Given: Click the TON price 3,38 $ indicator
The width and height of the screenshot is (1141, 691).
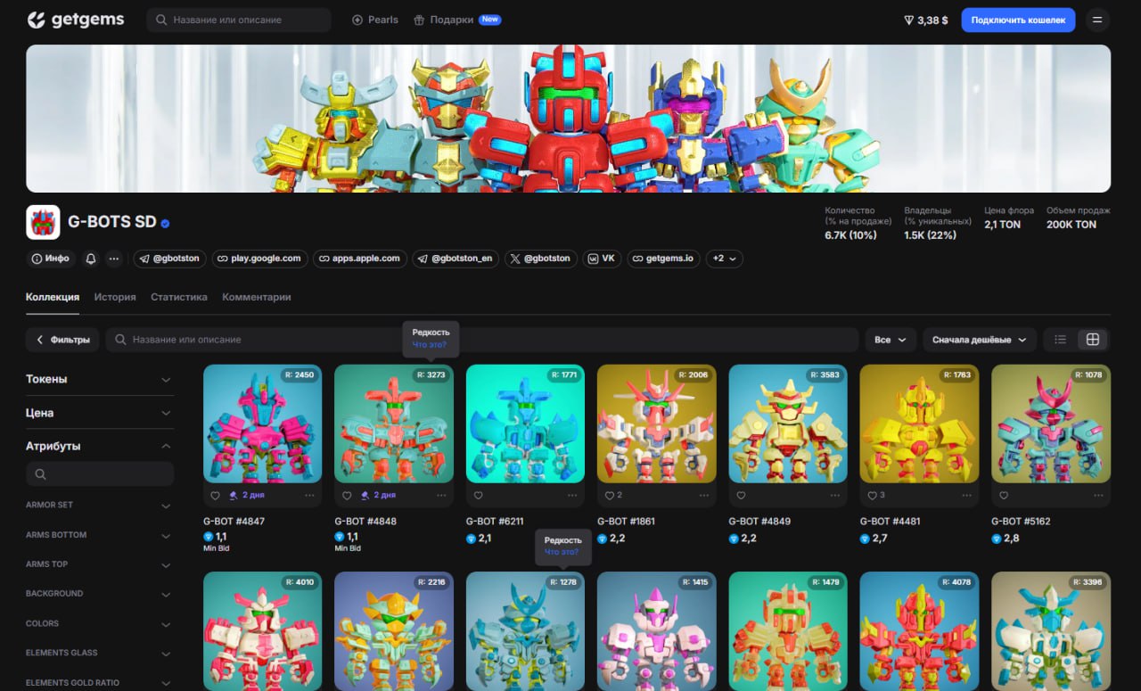Looking at the screenshot, I should [x=925, y=20].
